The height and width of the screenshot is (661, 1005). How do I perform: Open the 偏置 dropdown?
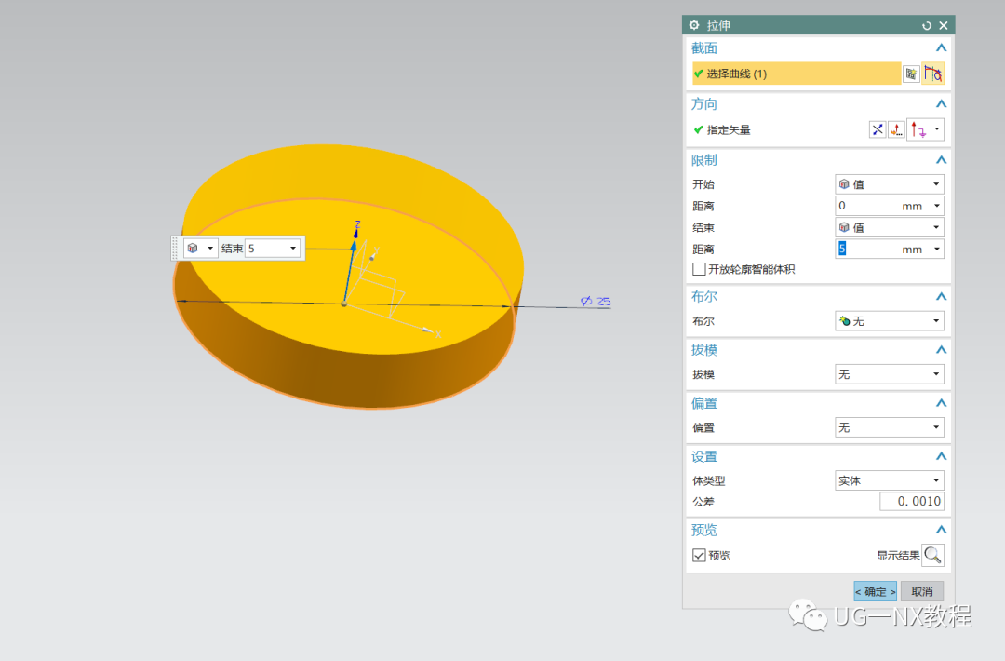889,427
